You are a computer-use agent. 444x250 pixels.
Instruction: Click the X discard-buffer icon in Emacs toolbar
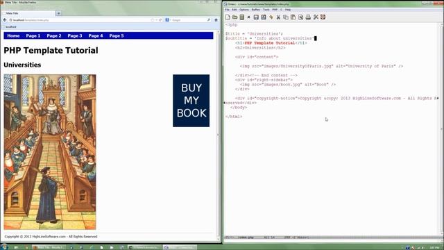[248, 17]
